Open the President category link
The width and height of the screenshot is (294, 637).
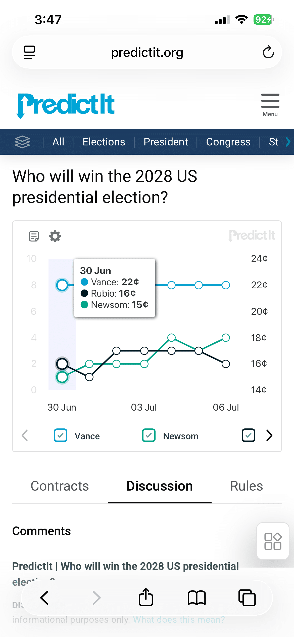coord(166,142)
